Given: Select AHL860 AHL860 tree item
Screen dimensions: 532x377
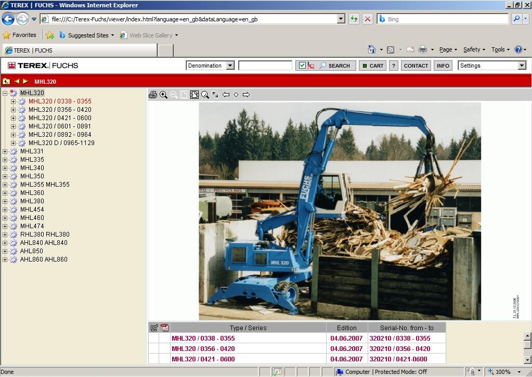Looking at the screenshot, I should click(x=44, y=259).
